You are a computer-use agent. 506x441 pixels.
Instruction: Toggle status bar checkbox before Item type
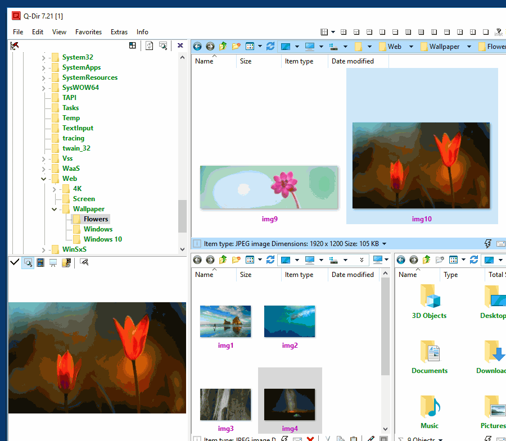(197, 244)
